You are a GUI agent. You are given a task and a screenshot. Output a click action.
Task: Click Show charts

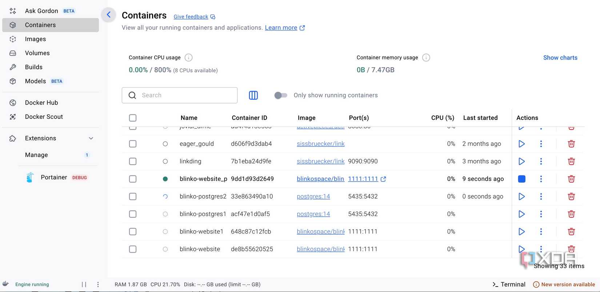click(x=560, y=58)
